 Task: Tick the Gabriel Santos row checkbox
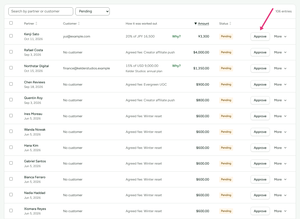[11, 163]
